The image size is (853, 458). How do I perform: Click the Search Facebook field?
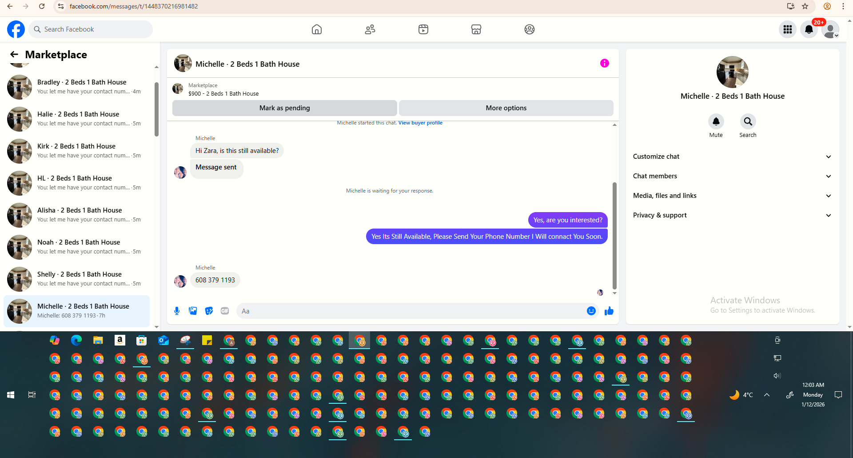[x=91, y=29]
